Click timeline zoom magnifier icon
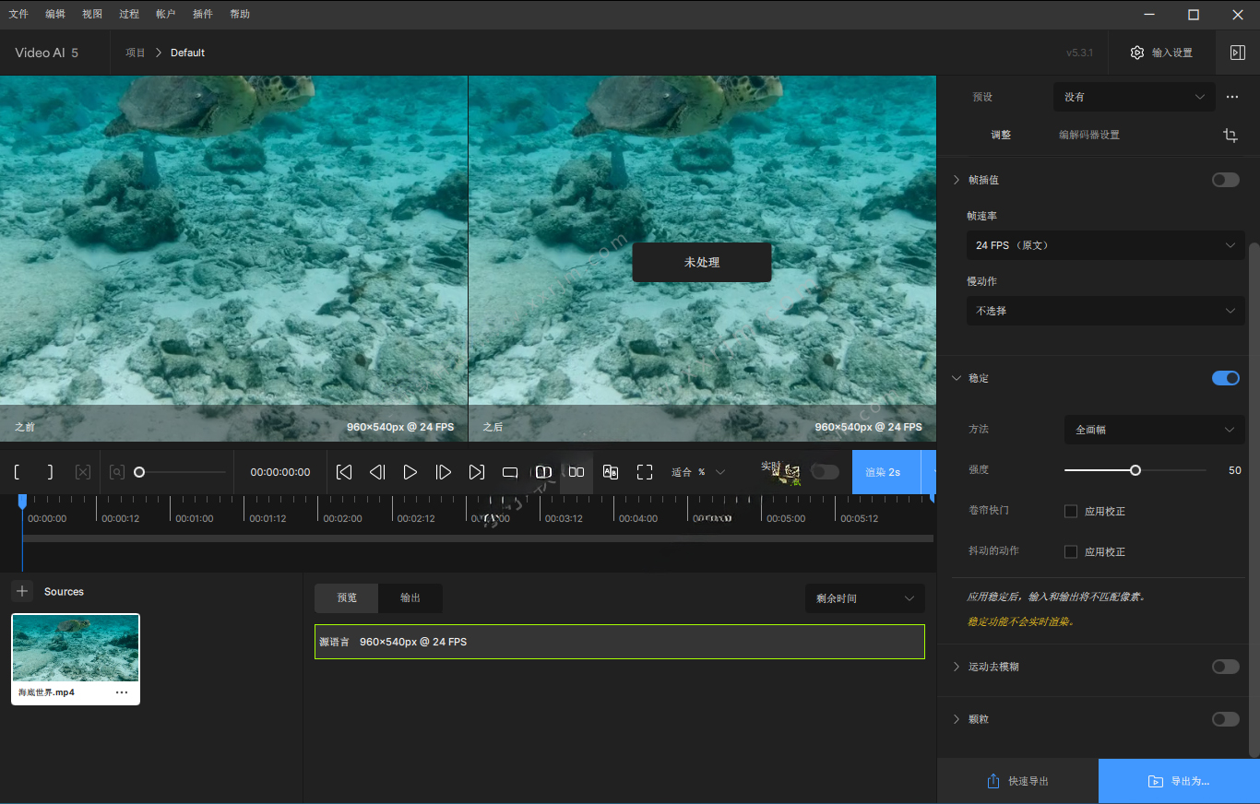 click(117, 472)
